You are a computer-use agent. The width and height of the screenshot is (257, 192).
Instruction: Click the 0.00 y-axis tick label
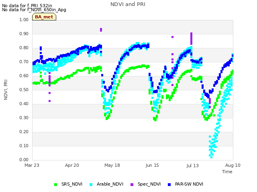pos(24,160)
